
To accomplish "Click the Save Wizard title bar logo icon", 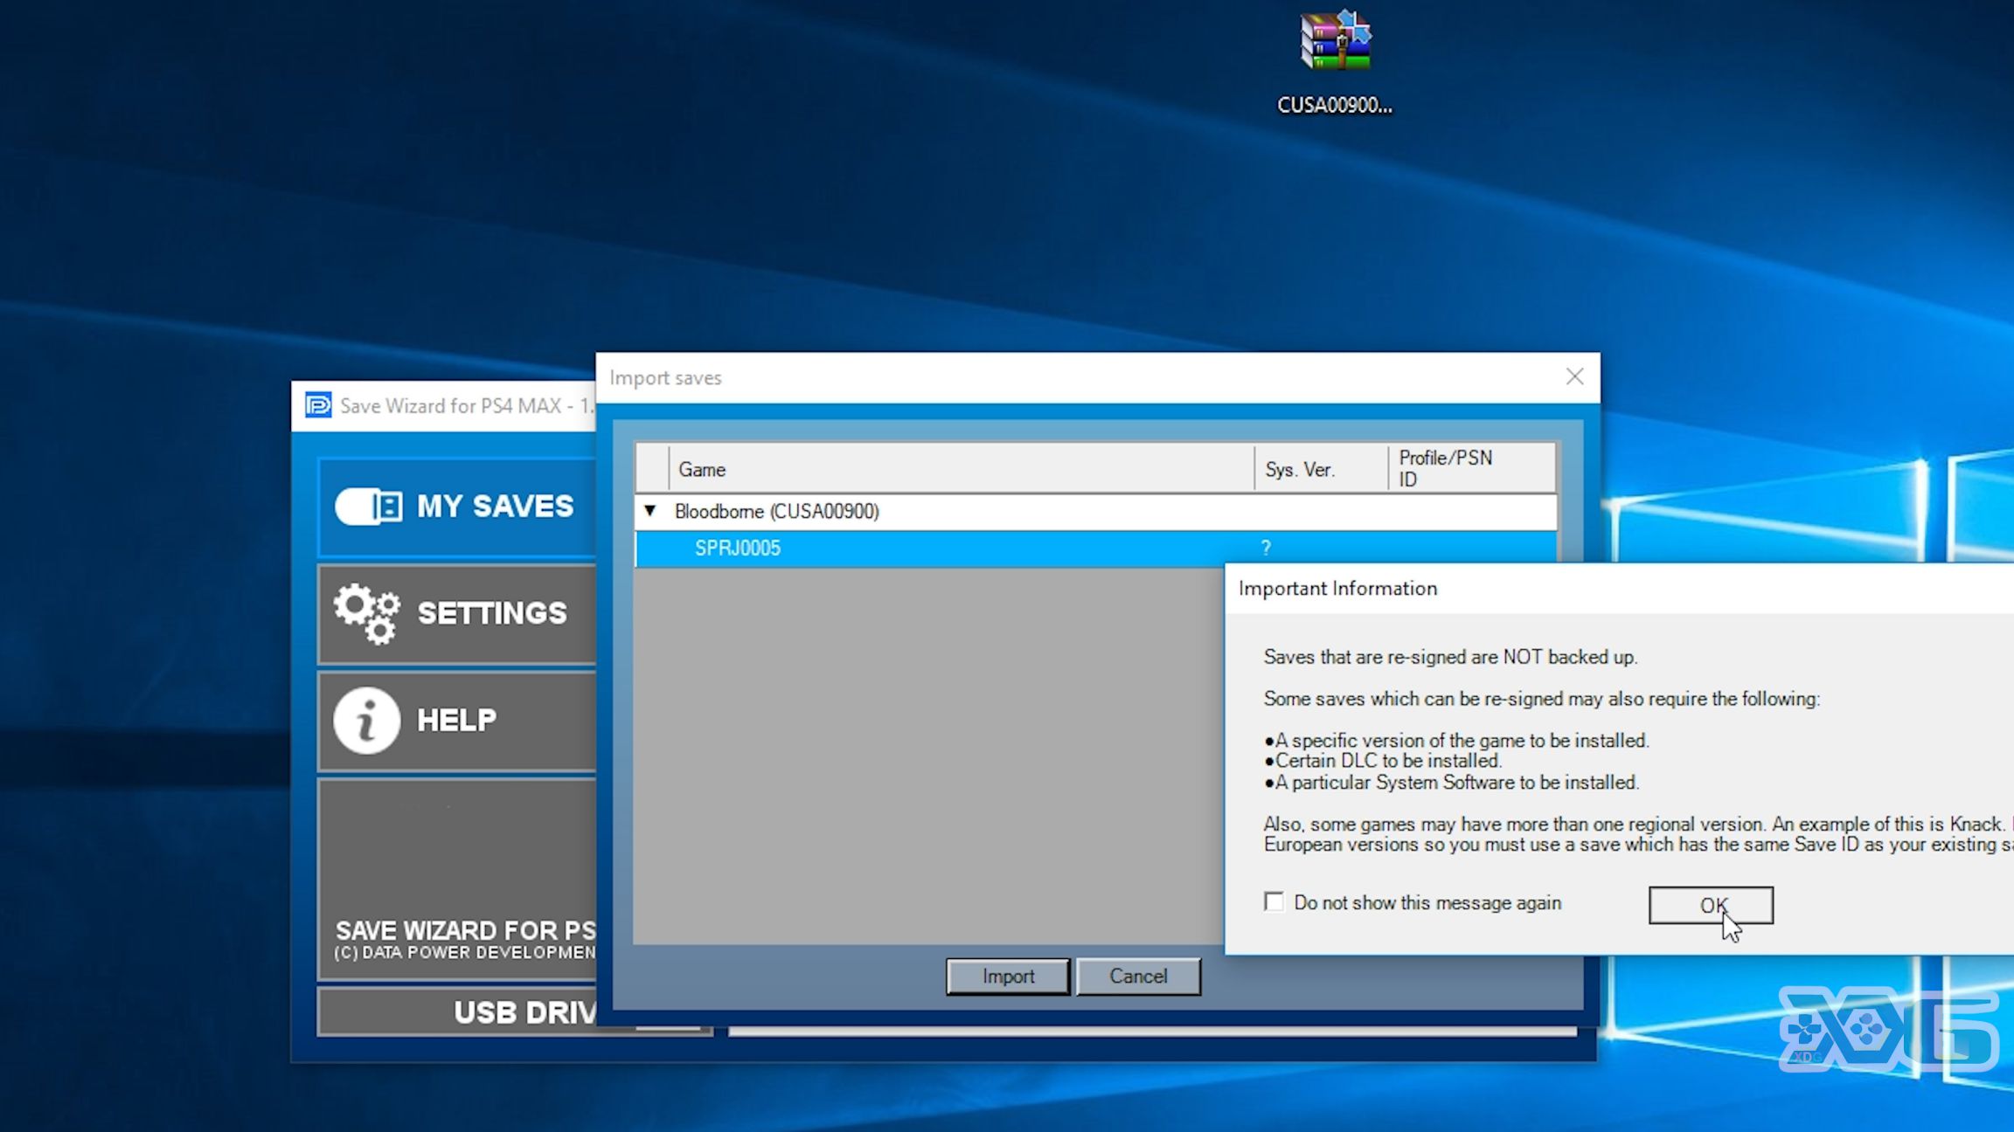I will (x=318, y=405).
